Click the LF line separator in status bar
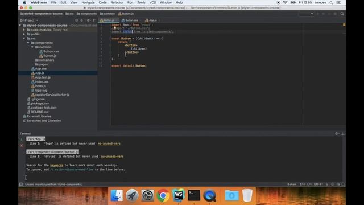The height and width of the screenshot is (205, 364). coord(309,184)
